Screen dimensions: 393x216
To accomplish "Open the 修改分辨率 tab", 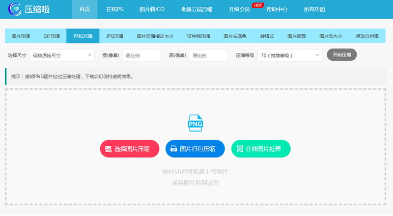I will coord(367,36).
